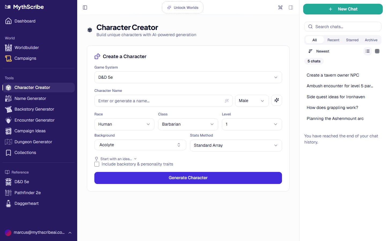Change the Class from Barbarian

(x=188, y=124)
